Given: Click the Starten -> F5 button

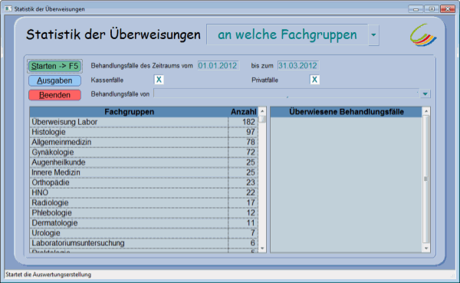Looking at the screenshot, I should (54, 66).
